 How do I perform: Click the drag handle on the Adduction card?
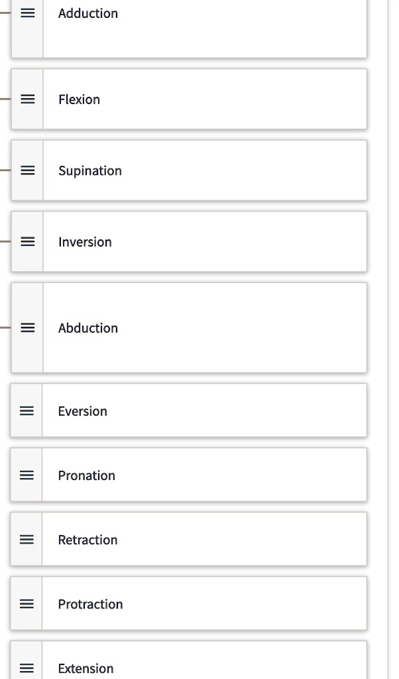point(27,13)
